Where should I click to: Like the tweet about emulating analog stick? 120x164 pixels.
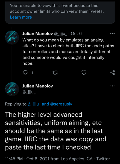pos(84,73)
